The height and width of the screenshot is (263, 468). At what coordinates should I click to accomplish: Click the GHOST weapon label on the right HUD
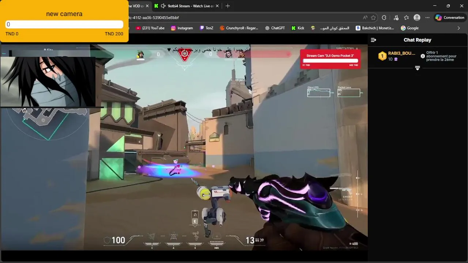(348, 197)
